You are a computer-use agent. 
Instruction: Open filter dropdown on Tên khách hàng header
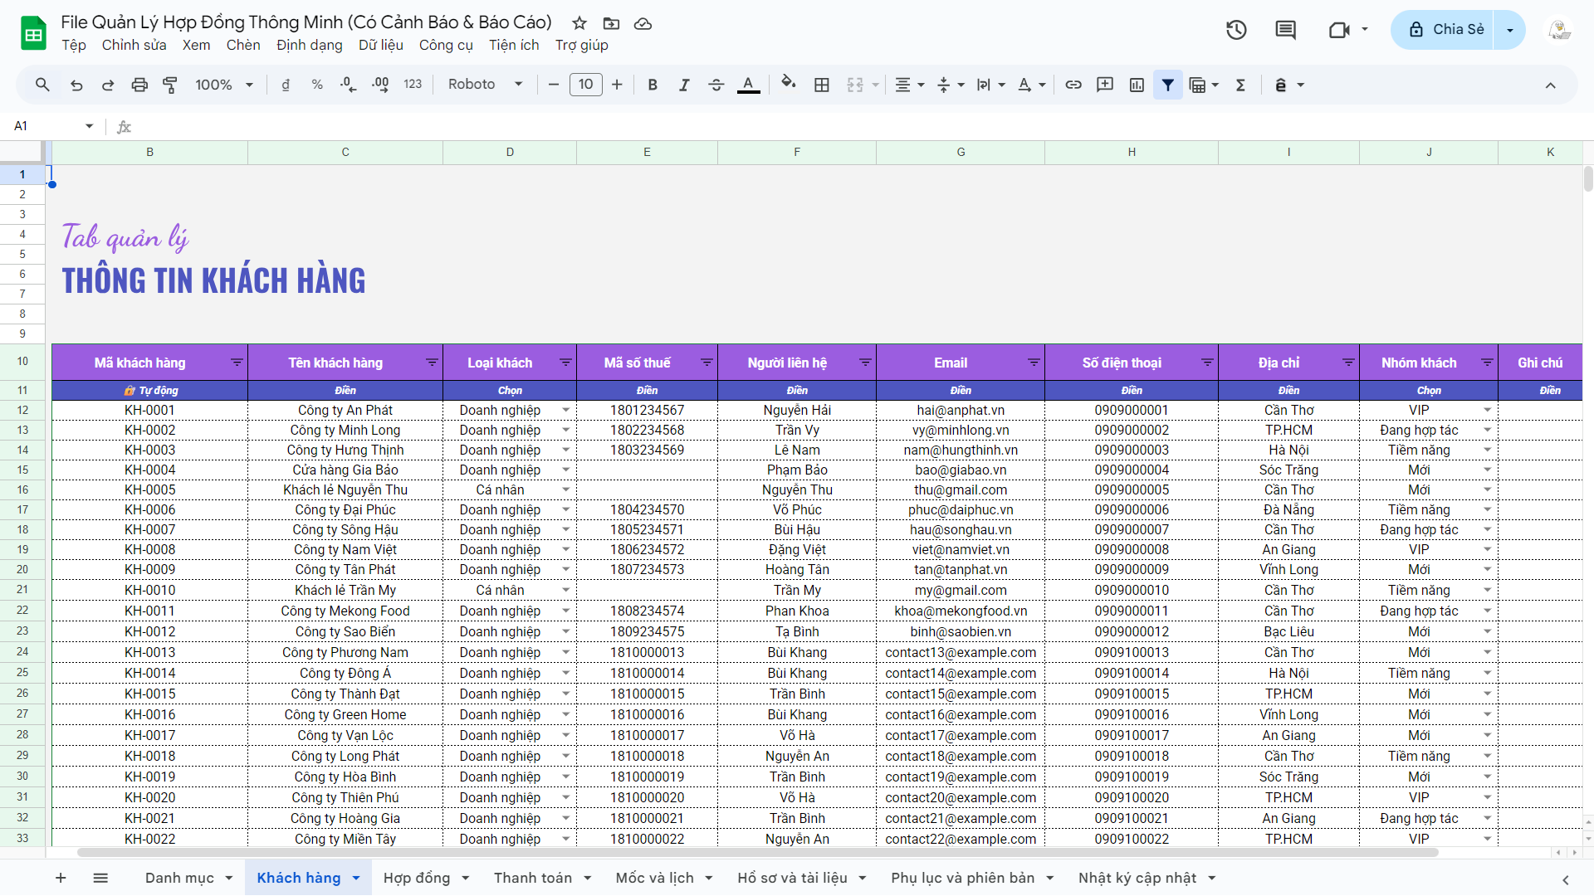[x=432, y=363]
